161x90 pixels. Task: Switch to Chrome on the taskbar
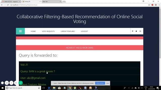[70, 88]
